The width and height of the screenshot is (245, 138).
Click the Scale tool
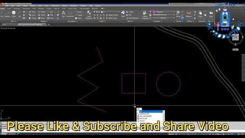41,18
